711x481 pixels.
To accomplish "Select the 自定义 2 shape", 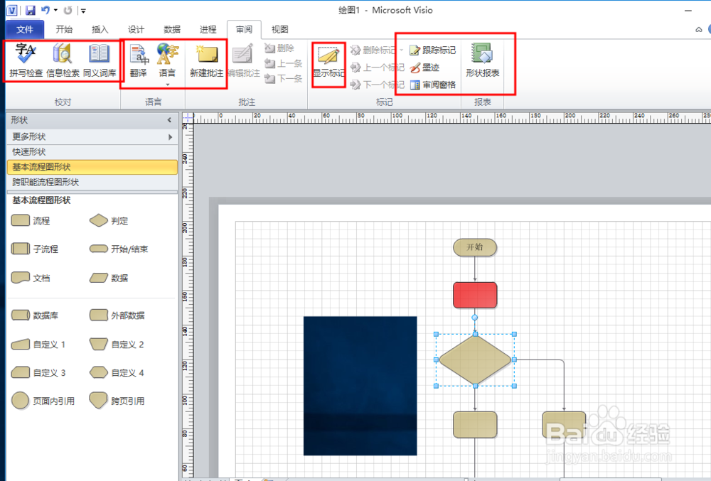I will pyautogui.click(x=117, y=344).
